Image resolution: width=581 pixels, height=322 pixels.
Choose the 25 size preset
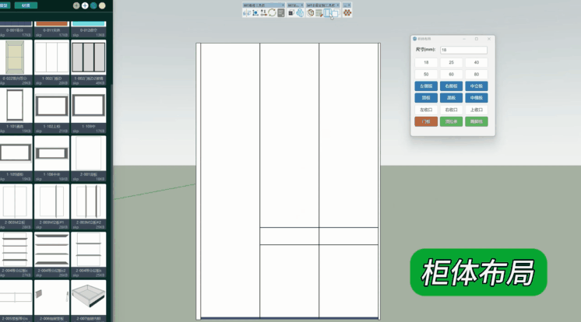451,62
